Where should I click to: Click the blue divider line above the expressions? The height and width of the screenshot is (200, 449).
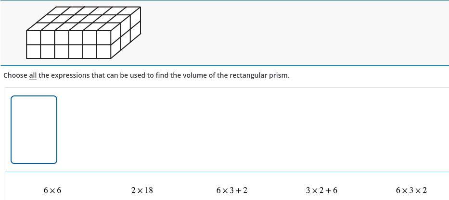pyautogui.click(x=227, y=172)
